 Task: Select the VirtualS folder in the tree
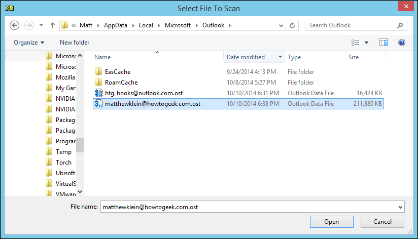point(65,184)
